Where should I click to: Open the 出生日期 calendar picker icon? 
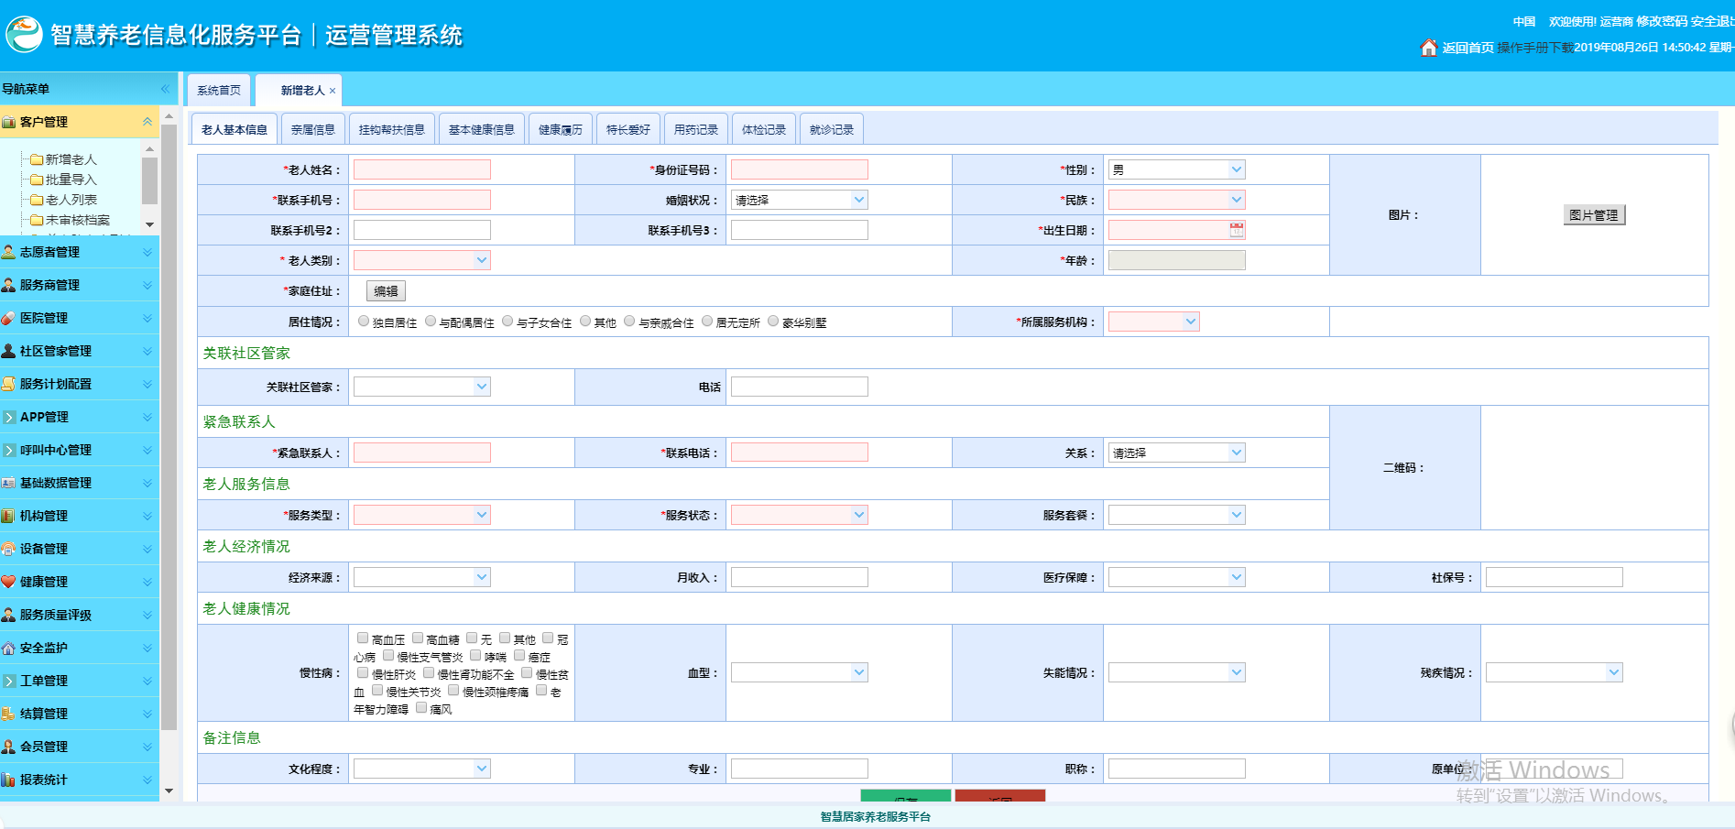[1237, 230]
